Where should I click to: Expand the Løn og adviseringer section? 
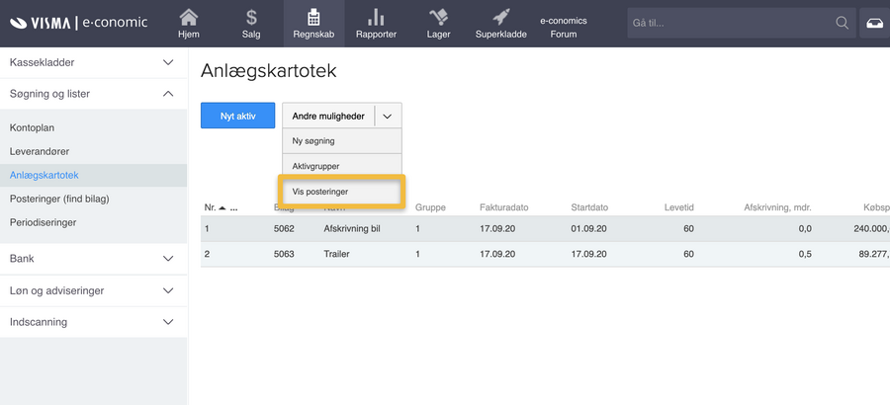pyautogui.click(x=168, y=290)
